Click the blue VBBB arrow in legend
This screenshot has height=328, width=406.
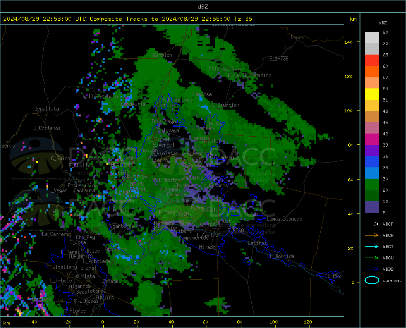pyautogui.click(x=372, y=269)
